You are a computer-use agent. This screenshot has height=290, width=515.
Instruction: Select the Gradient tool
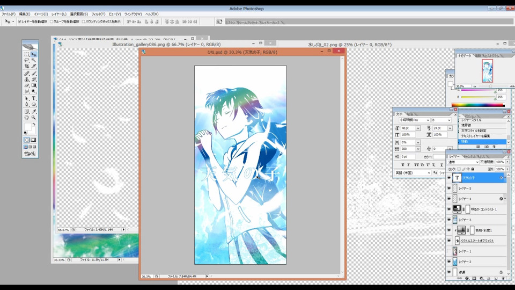pyautogui.click(x=33, y=85)
